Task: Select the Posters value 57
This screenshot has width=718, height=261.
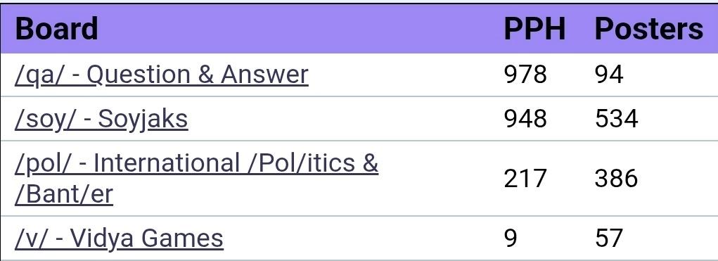Action: click(609, 238)
